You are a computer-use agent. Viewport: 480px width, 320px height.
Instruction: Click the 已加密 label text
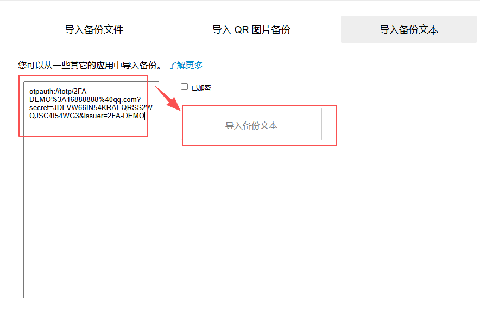[x=201, y=87]
